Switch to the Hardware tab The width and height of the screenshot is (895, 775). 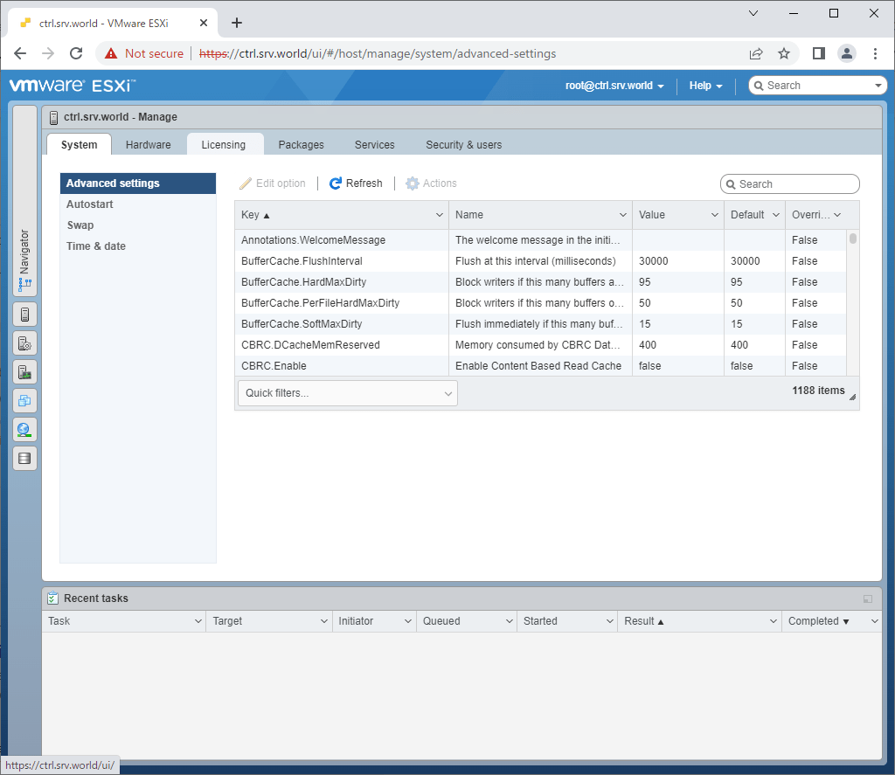pyautogui.click(x=148, y=144)
